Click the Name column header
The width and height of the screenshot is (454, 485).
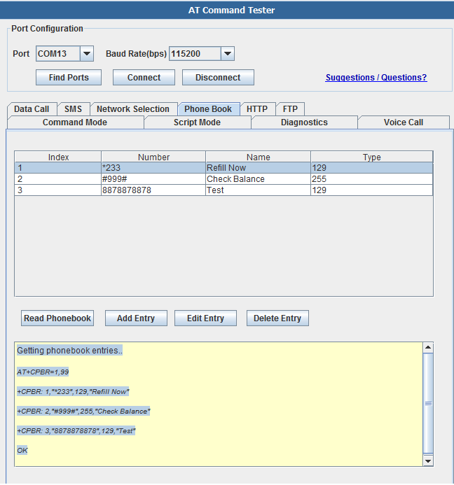tap(259, 157)
